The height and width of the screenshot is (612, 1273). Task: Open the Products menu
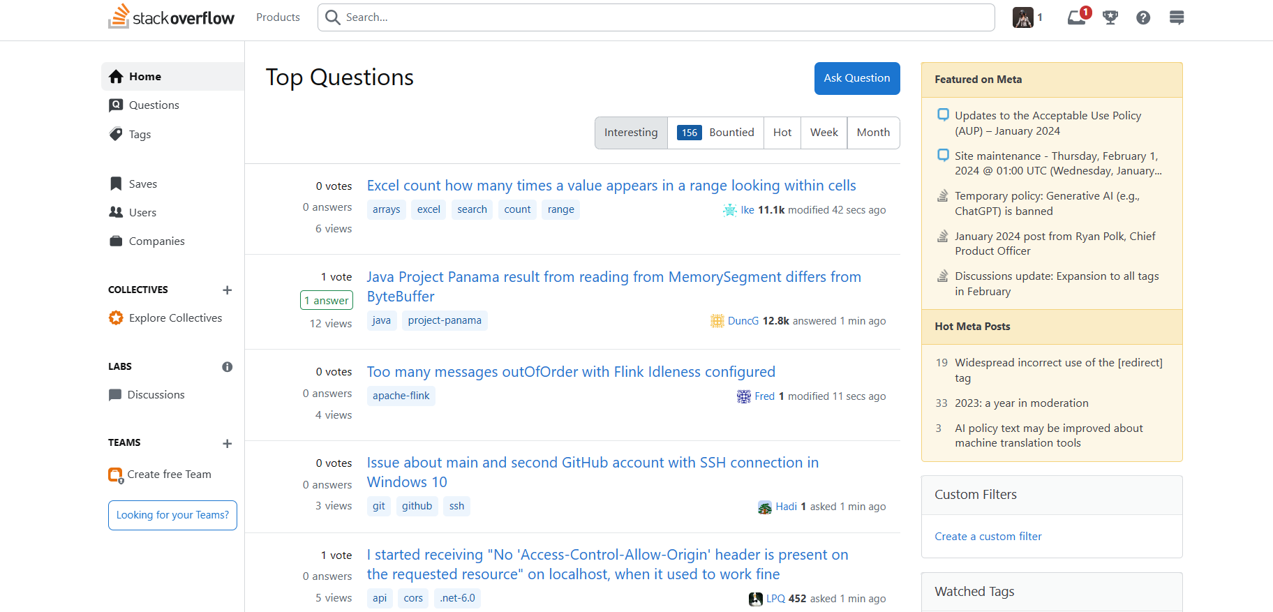click(x=278, y=17)
